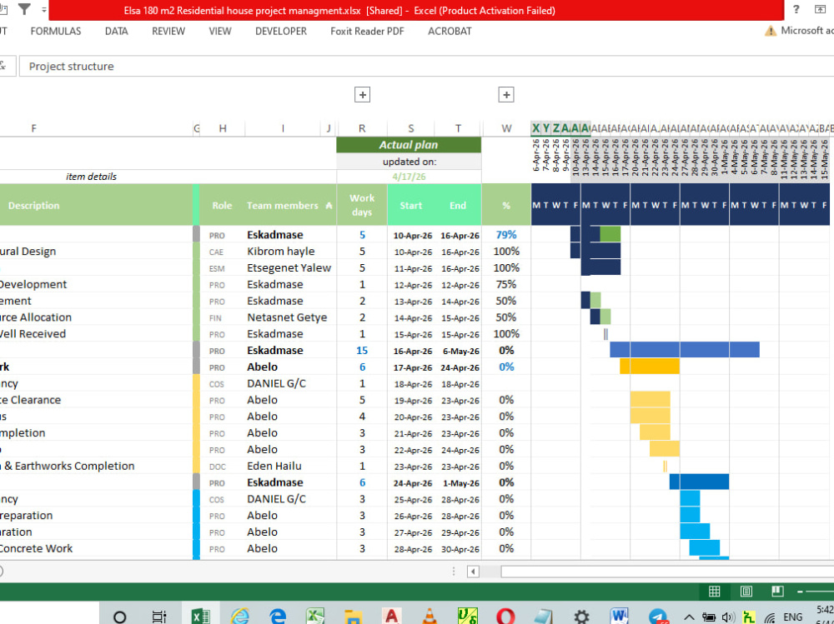834x624 pixels.
Task: Select column H header
Action: [x=223, y=128]
